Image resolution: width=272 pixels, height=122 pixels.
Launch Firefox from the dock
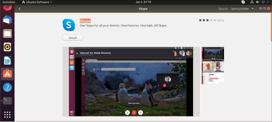(x=7, y=7)
